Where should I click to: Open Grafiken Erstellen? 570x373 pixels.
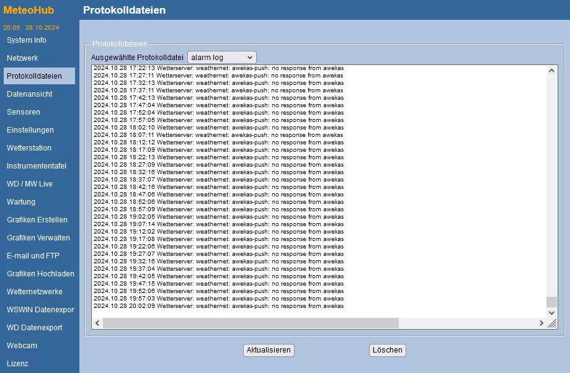37,220
